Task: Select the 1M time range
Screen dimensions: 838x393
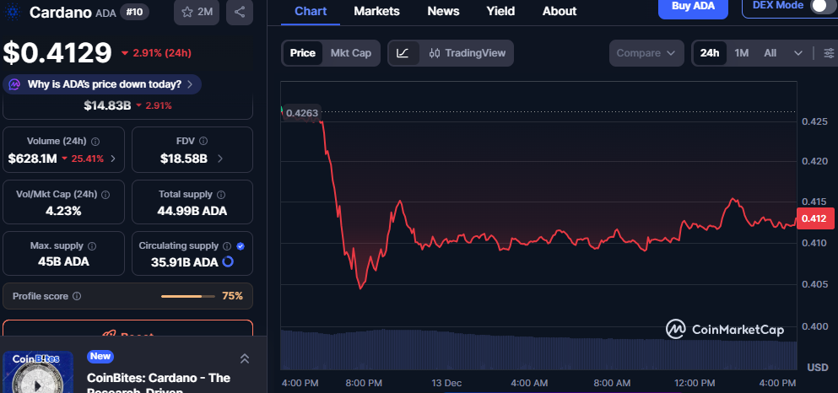Action: click(742, 53)
